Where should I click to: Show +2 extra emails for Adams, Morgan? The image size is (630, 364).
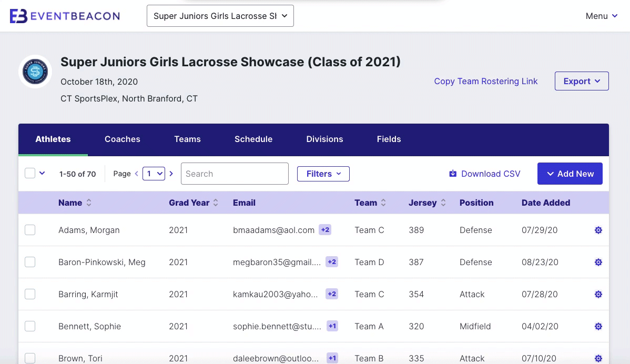tap(325, 230)
